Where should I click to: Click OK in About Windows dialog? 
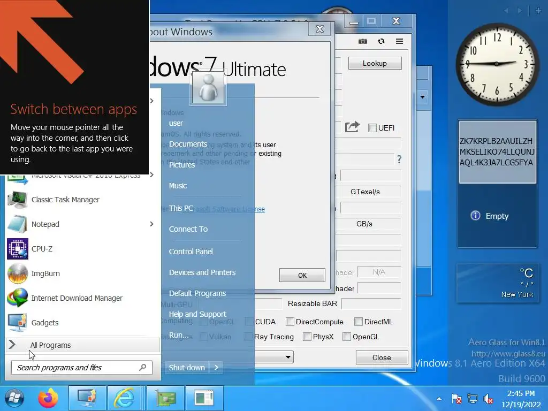302,276
